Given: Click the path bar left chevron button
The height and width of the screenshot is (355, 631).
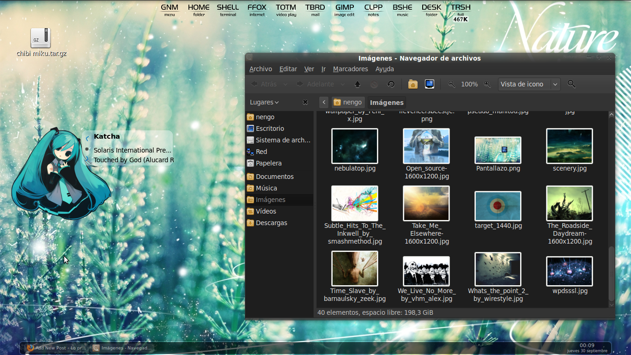Looking at the screenshot, I should [324, 103].
